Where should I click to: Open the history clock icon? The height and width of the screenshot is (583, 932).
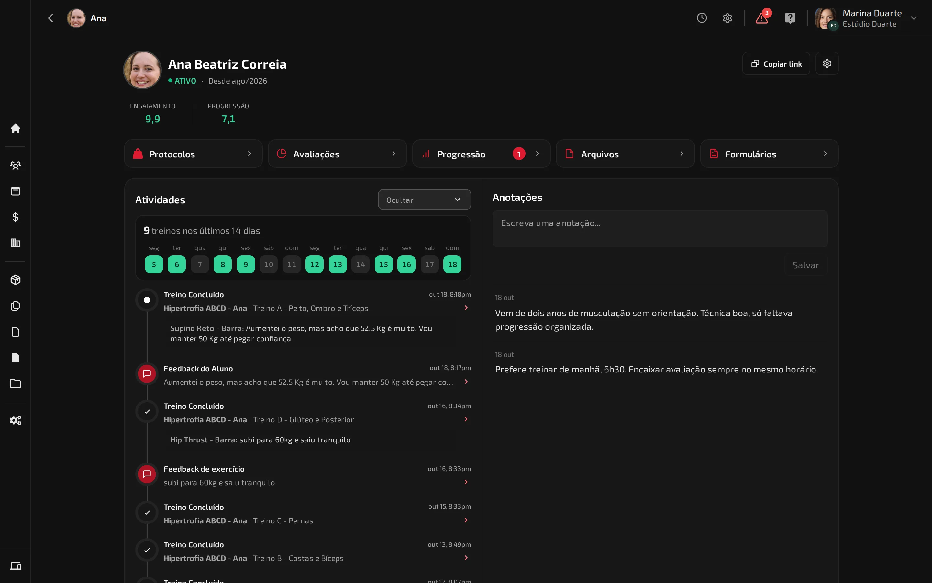tap(702, 18)
